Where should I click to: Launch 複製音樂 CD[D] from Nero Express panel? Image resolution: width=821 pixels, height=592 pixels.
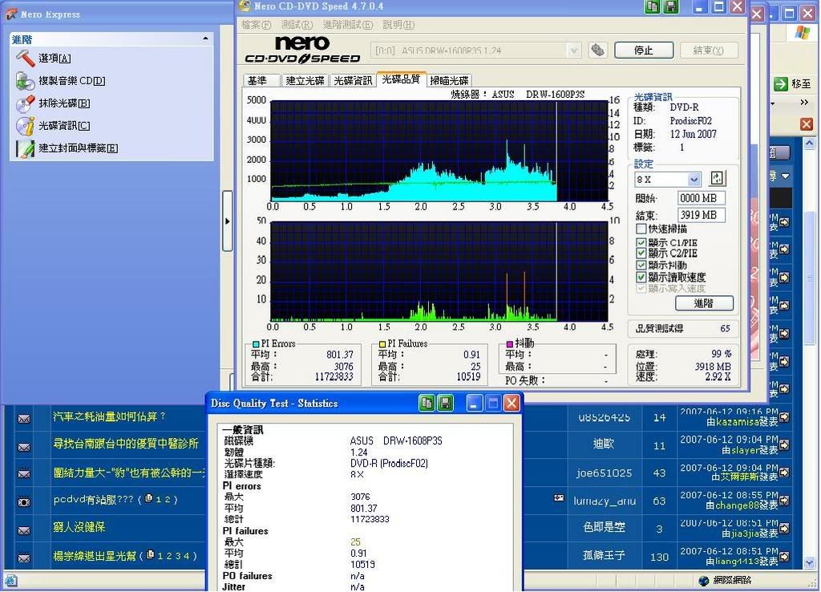(25, 81)
